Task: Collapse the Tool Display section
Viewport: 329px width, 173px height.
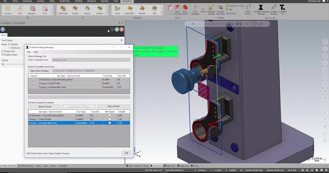Action: tap(121, 40)
